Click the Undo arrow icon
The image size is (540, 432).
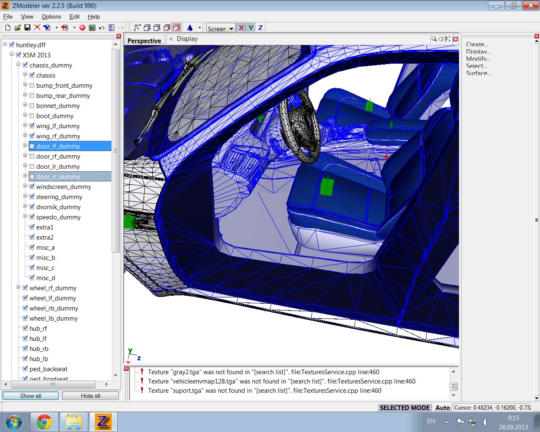[x=102, y=28]
